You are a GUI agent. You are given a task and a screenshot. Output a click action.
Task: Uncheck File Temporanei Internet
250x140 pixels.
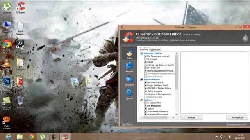pos(145,56)
